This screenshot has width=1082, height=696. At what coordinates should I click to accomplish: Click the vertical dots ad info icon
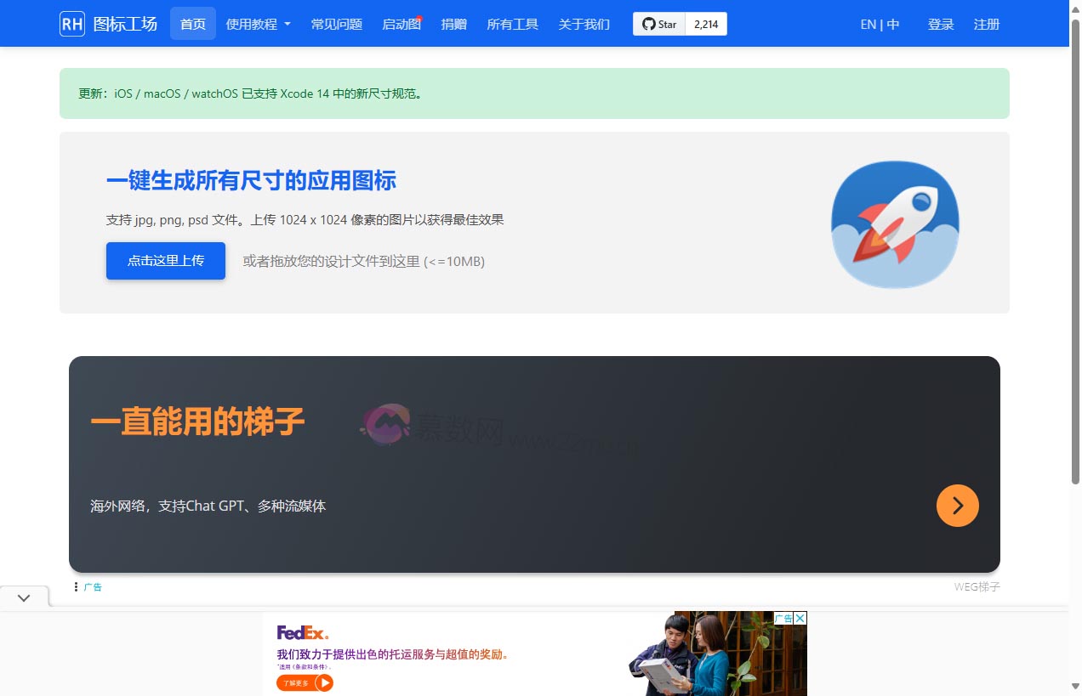76,586
